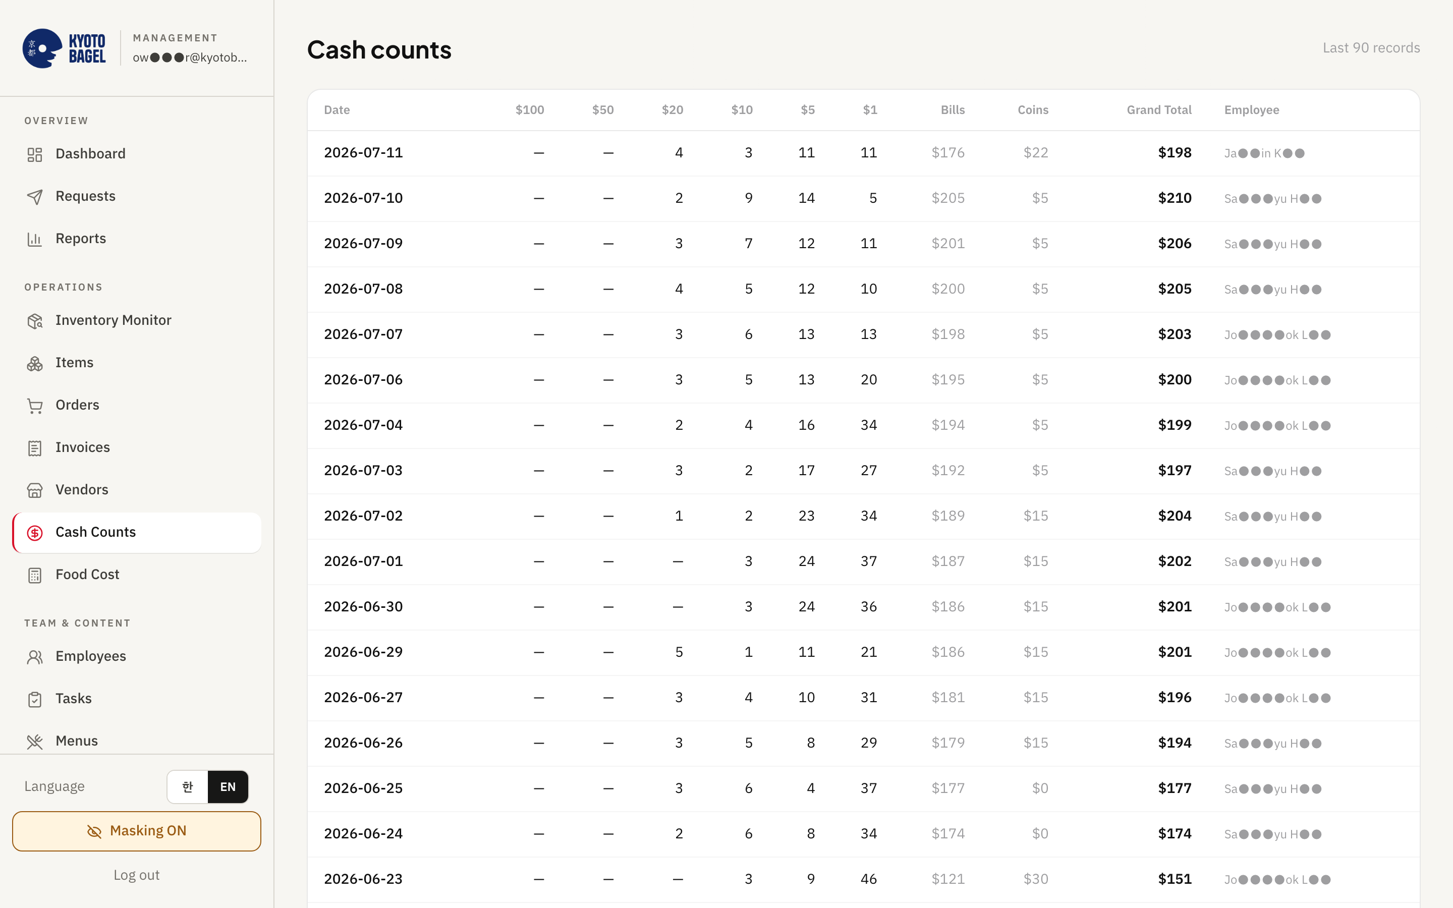Click the Inventory Monitor box icon

click(35, 321)
